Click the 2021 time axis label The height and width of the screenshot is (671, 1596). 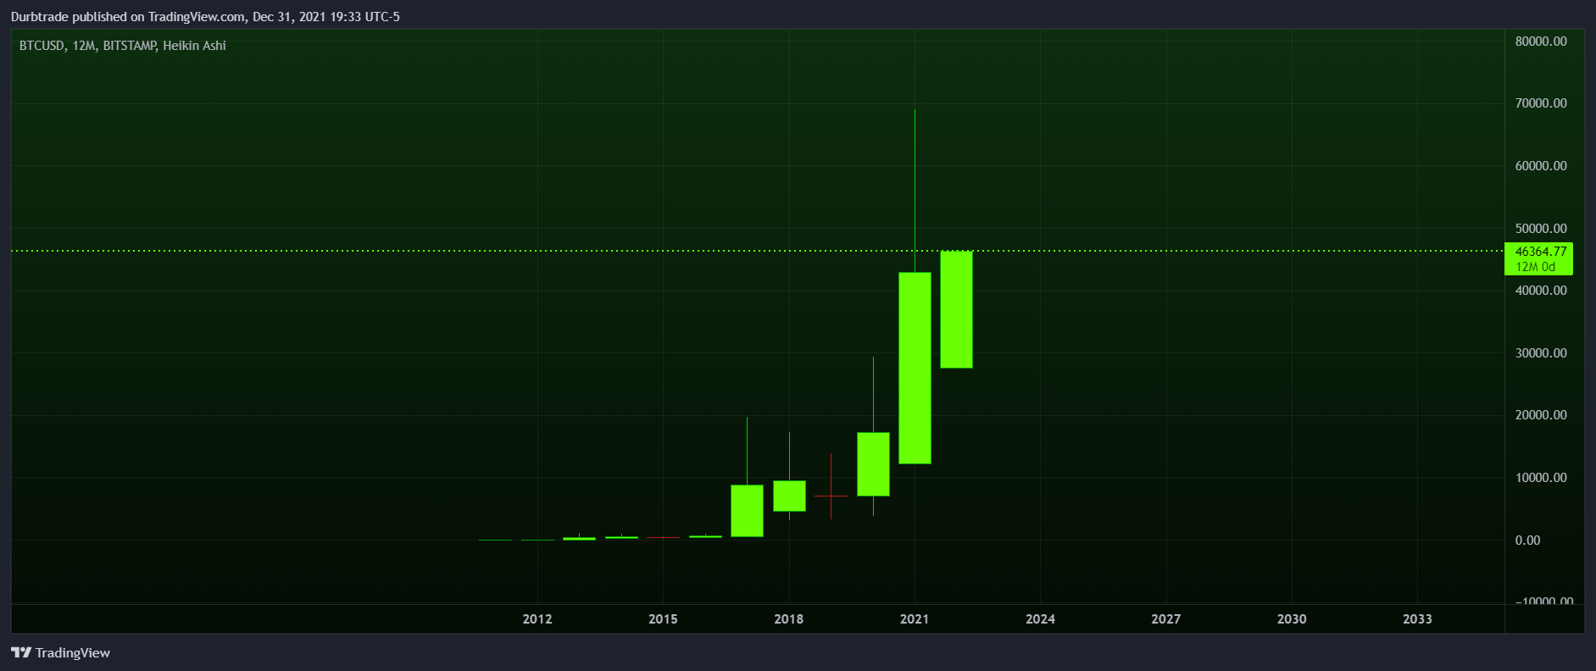point(915,619)
